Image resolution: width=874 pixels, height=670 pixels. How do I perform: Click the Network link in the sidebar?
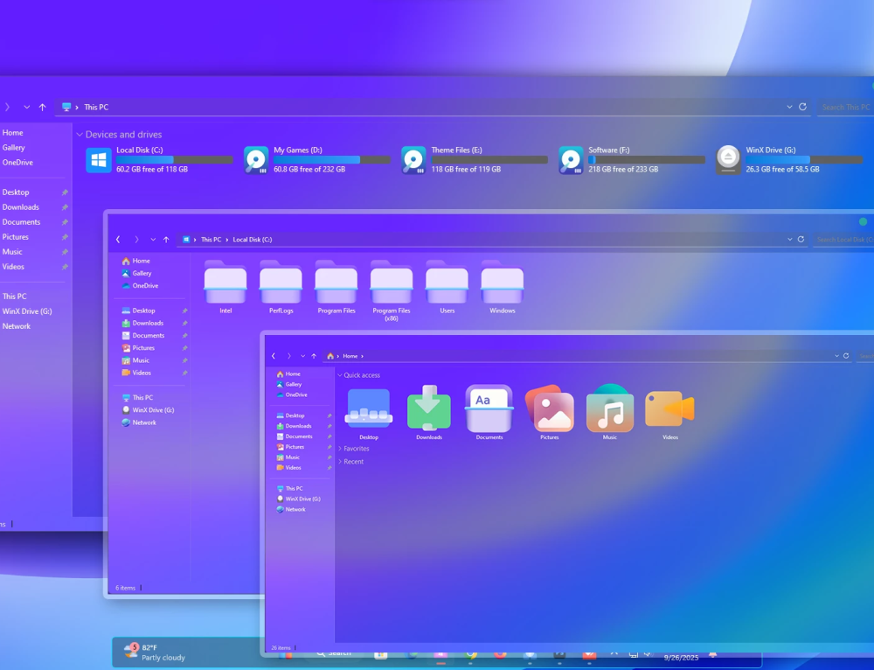click(x=291, y=509)
